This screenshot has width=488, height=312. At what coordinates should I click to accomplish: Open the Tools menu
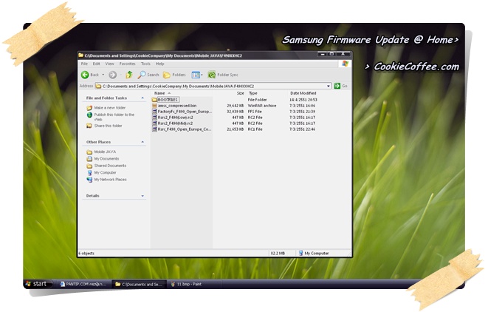pyautogui.click(x=145, y=64)
